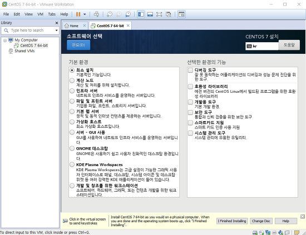Click the Change Disc button
306x235 pixels.
click(x=261, y=221)
